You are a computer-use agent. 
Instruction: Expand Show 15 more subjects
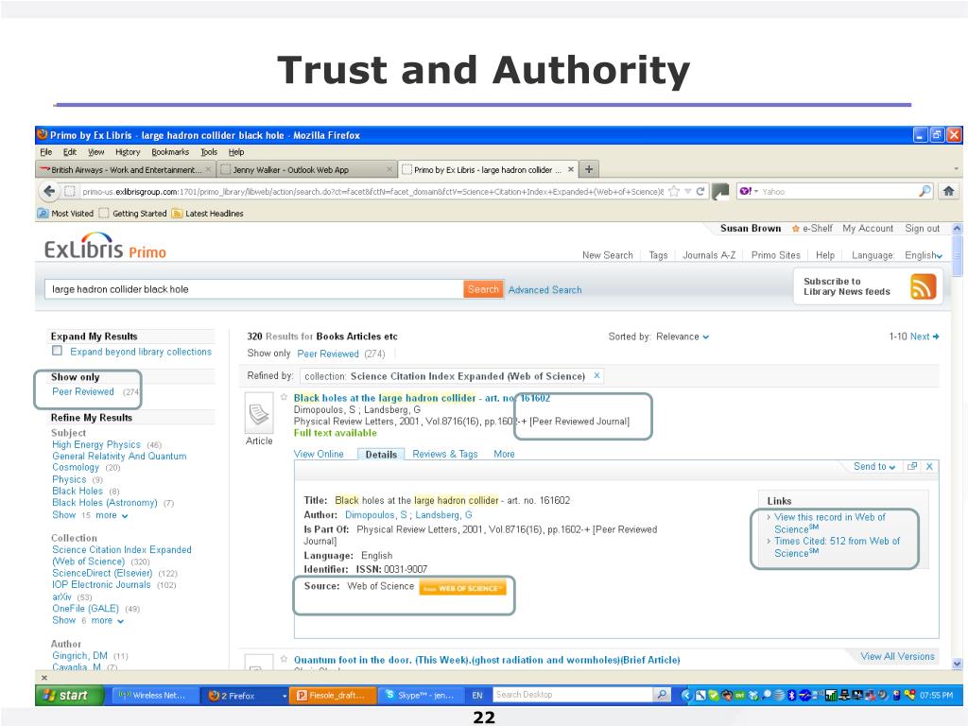coord(90,515)
